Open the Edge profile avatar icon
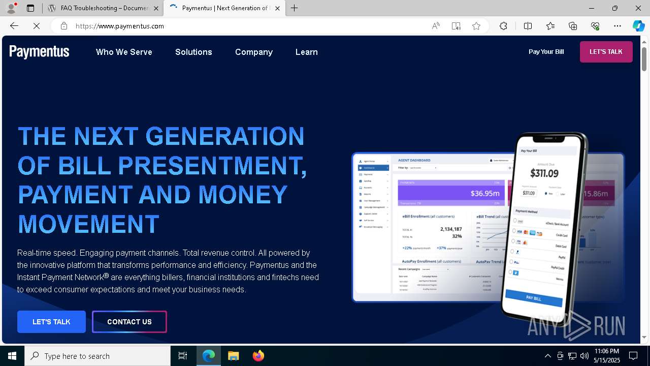650x366 pixels. 11,8
